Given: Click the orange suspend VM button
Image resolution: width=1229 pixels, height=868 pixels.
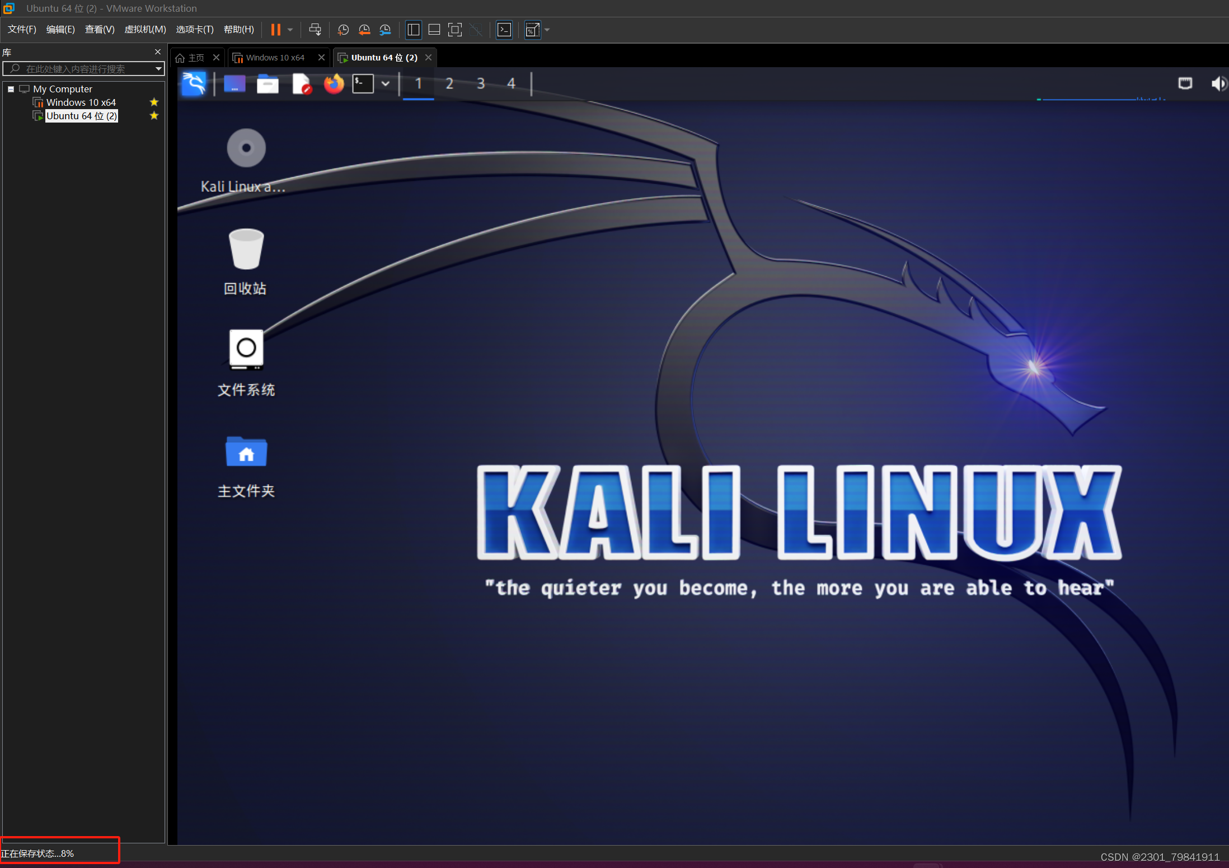Looking at the screenshot, I should tap(275, 30).
